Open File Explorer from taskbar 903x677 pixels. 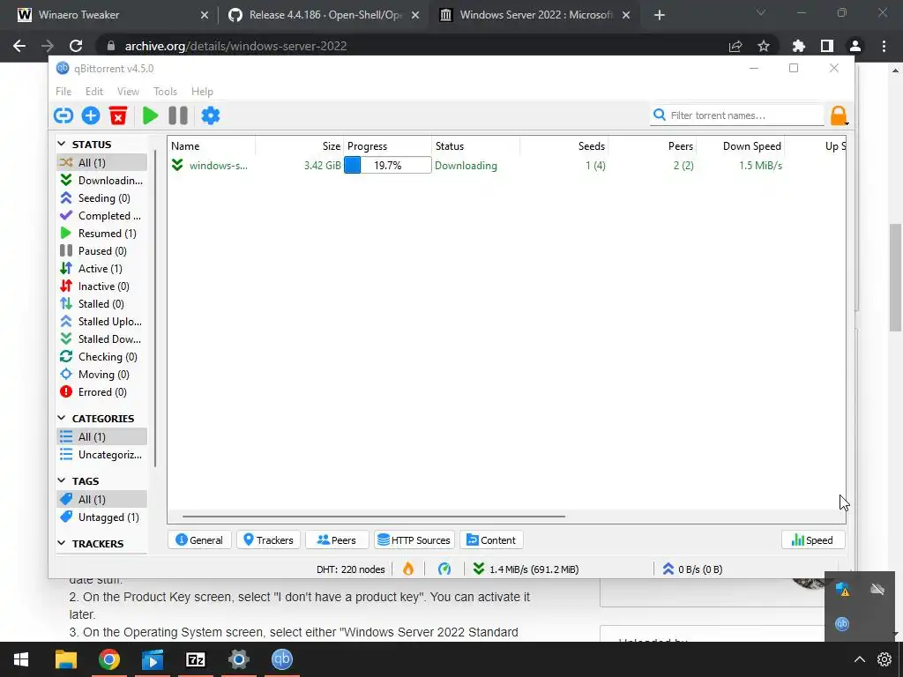point(65,659)
